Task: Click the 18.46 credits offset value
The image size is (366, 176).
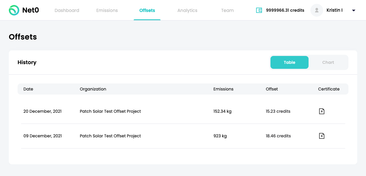Action: (278, 136)
